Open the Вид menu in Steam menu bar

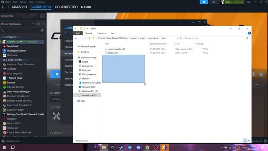[15, 2]
